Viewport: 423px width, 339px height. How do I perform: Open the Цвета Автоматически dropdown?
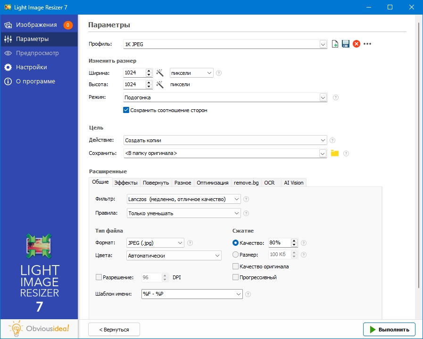coord(174,256)
